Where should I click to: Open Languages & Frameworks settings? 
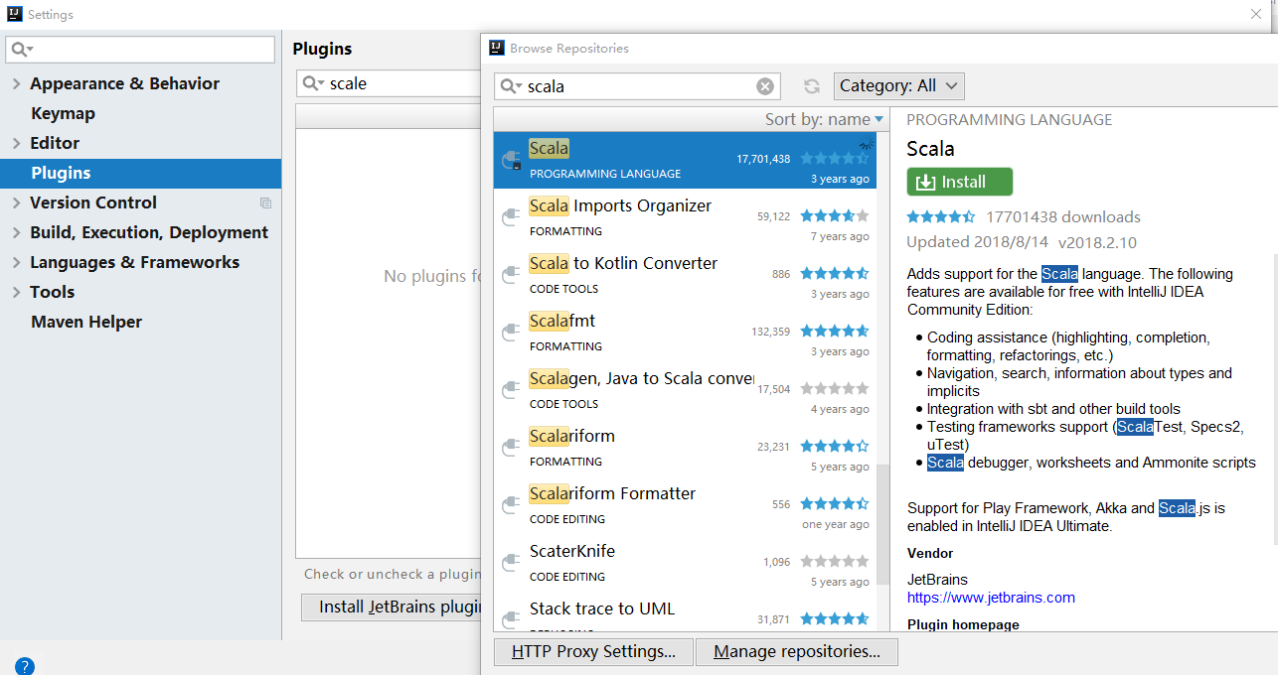134,262
